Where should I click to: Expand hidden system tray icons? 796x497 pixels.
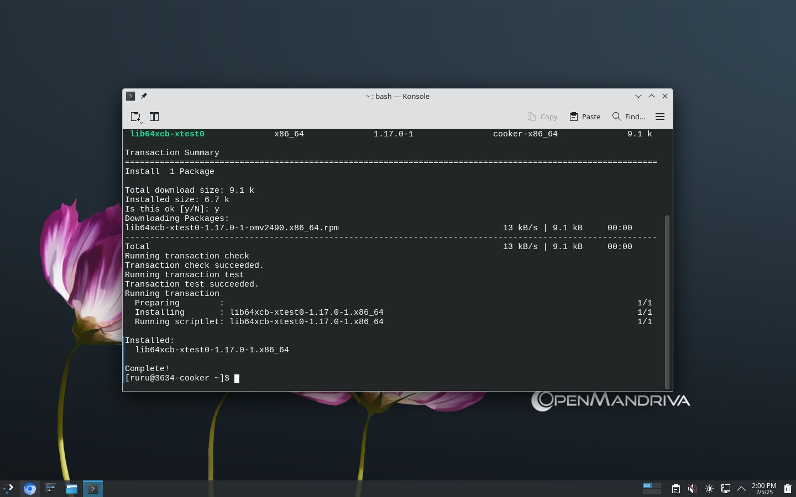click(742, 489)
